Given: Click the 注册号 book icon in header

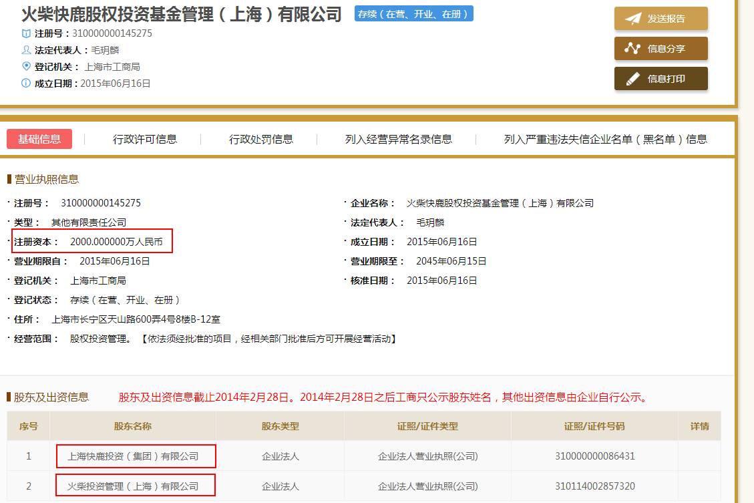Looking at the screenshot, I should coord(26,33).
